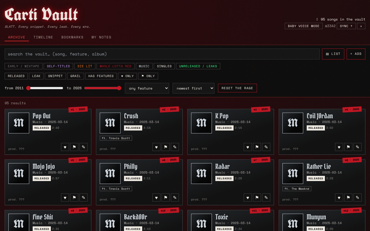Open the Bookmarks tab
Image resolution: width=370 pixels, height=231 pixels.
pyautogui.click(x=72, y=37)
